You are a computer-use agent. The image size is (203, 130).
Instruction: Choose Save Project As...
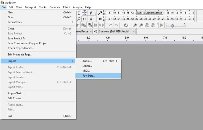point(38,38)
